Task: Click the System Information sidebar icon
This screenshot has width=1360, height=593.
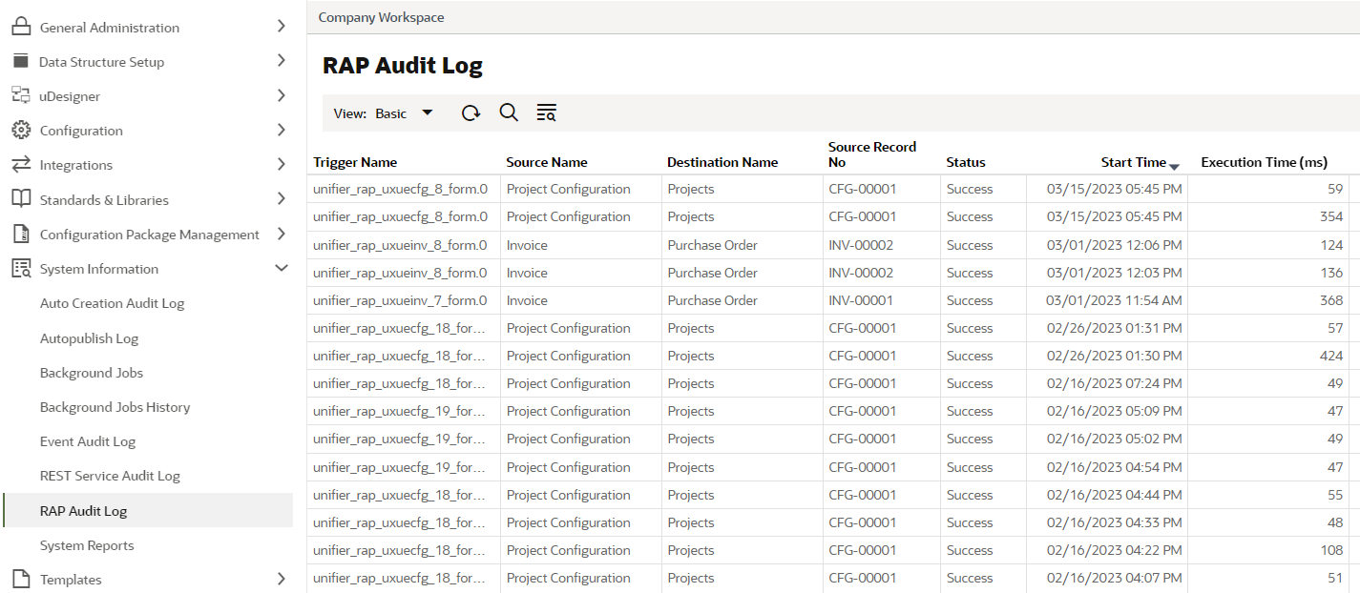Action: click(19, 268)
